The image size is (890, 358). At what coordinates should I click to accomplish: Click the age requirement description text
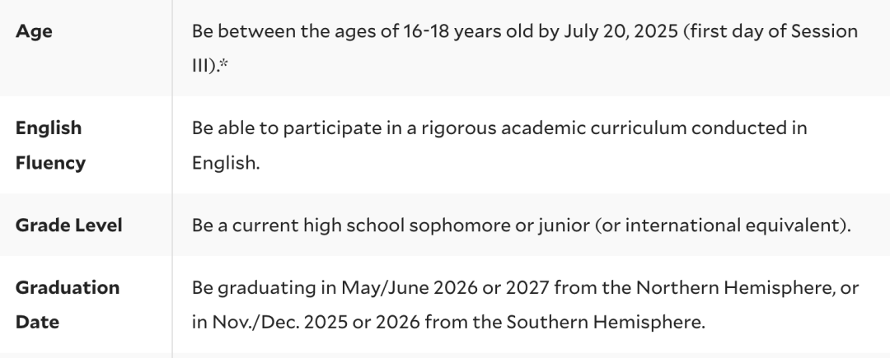pyautogui.click(x=525, y=49)
